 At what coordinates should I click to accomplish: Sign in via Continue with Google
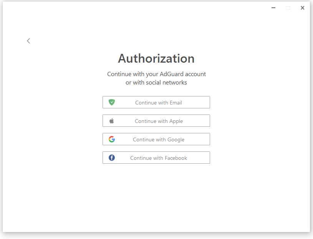(x=156, y=139)
